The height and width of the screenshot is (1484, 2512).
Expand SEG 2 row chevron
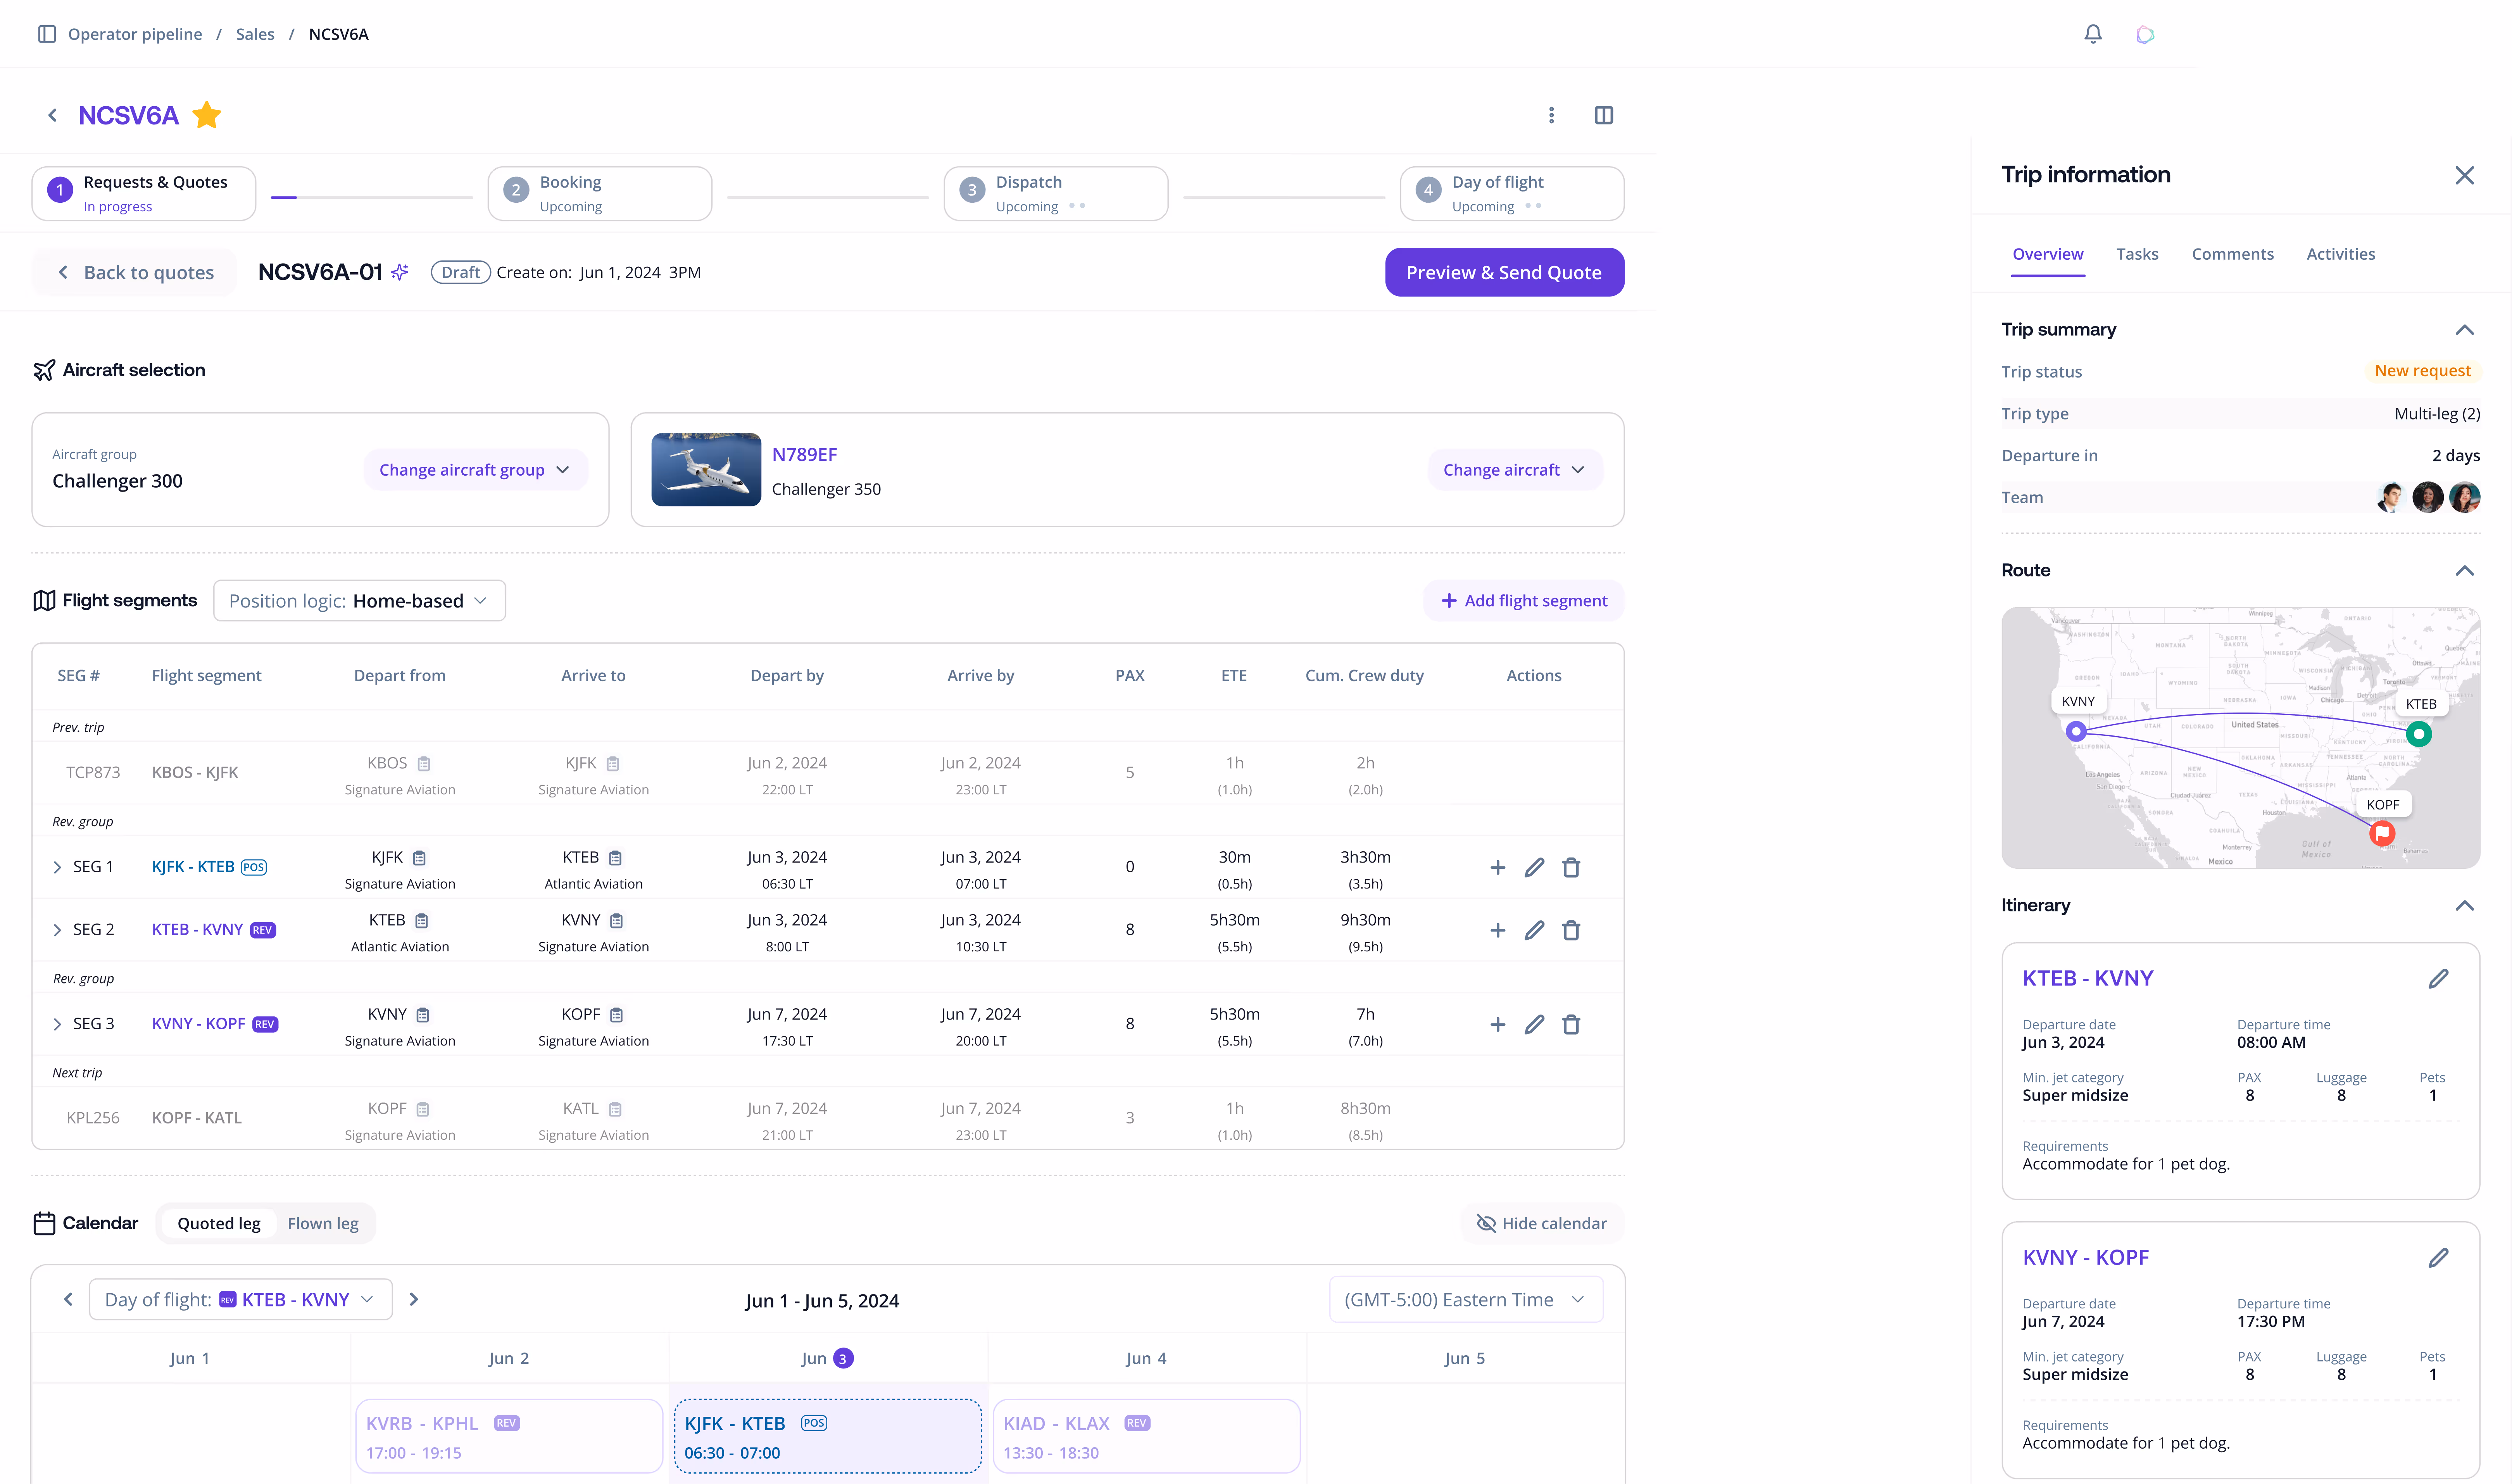(57, 930)
